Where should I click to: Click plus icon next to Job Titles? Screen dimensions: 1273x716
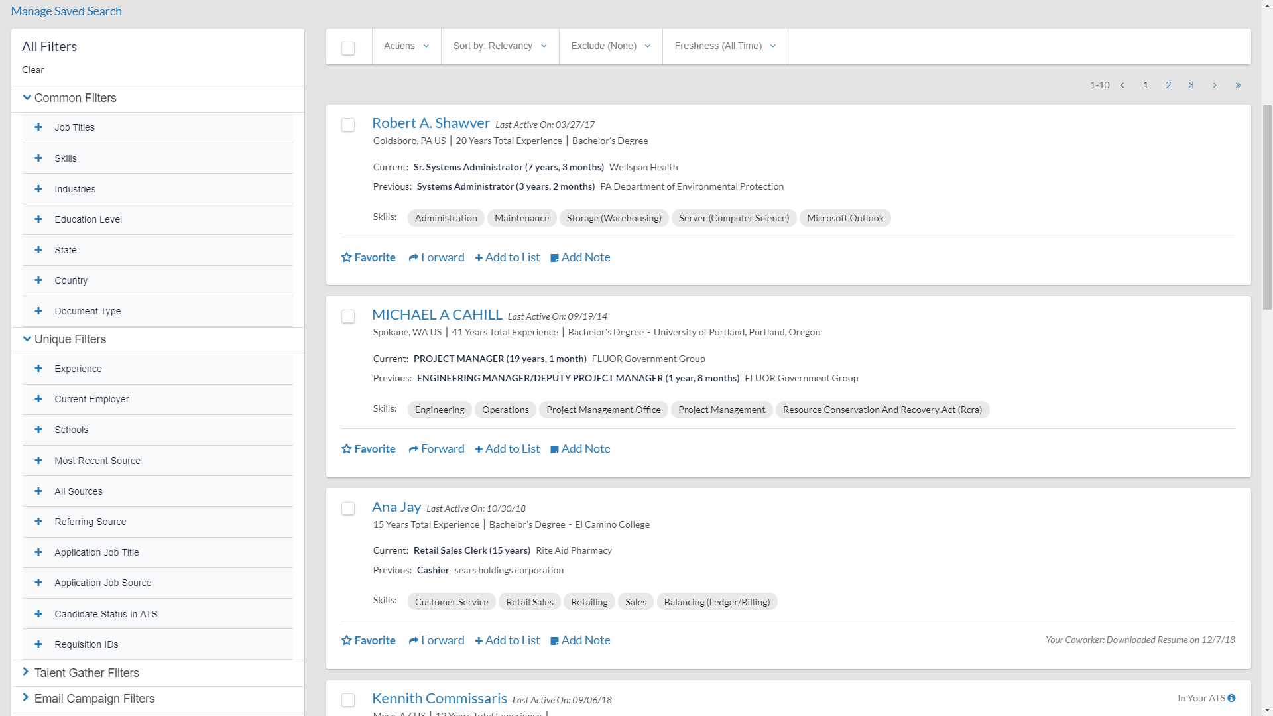coord(38,127)
